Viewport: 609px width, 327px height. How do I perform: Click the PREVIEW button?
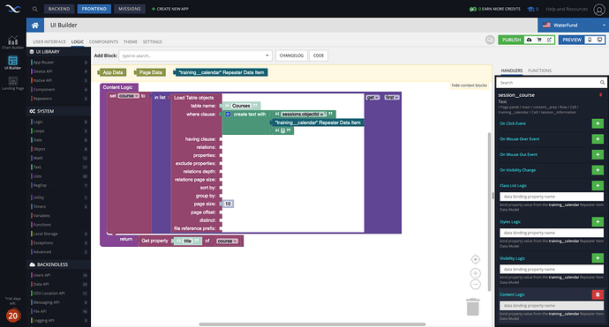point(572,40)
